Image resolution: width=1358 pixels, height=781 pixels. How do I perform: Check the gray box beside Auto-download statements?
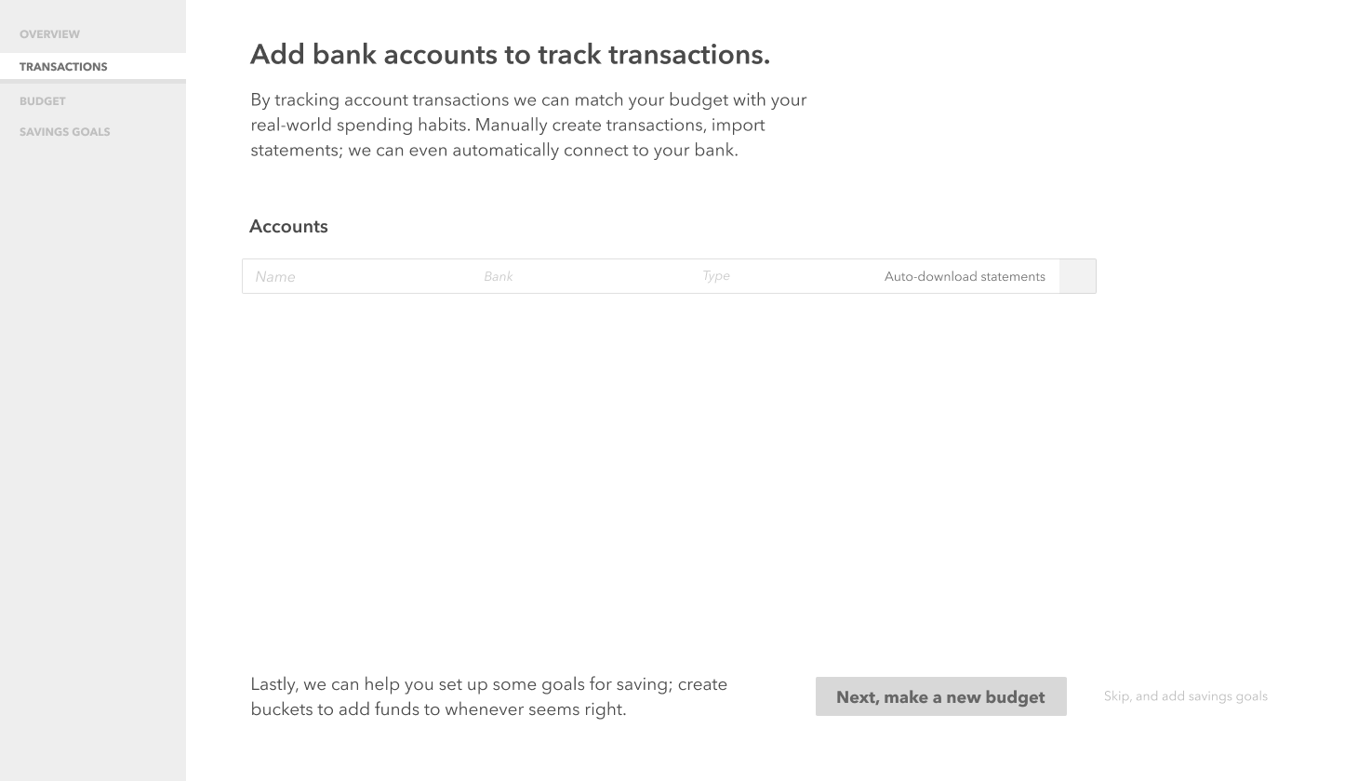[1077, 276]
